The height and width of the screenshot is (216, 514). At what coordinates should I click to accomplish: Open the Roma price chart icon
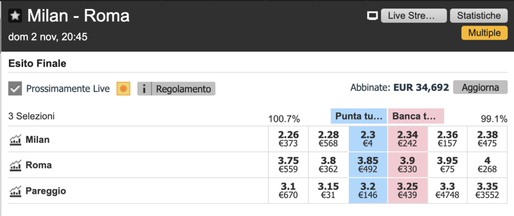(x=16, y=165)
